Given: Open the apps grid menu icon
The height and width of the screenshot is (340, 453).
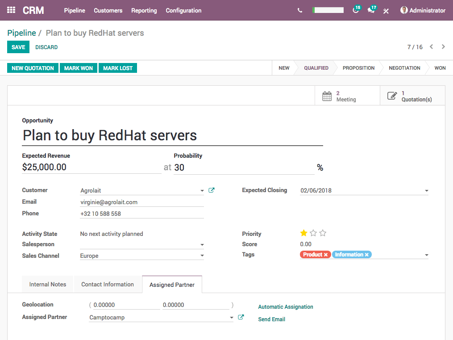Looking at the screenshot, I should (x=11, y=10).
